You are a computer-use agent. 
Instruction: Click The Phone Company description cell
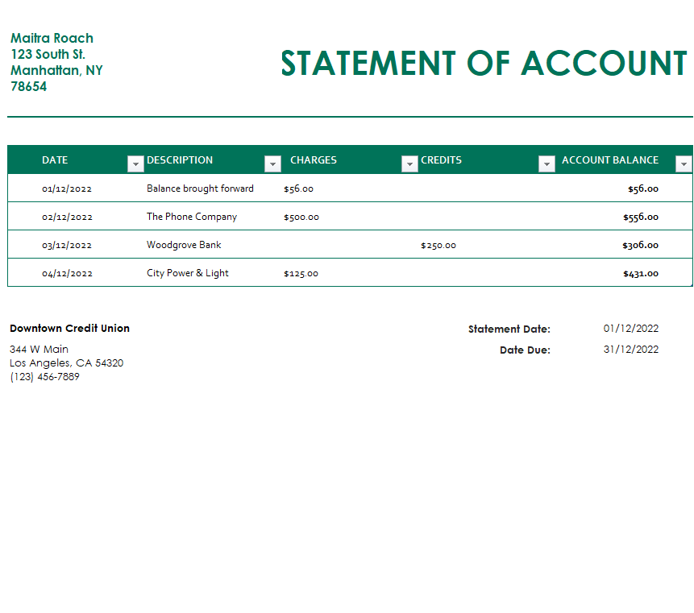pos(192,217)
